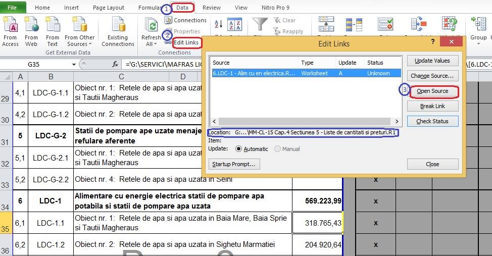Open the Sort dialog icon

click(234, 24)
